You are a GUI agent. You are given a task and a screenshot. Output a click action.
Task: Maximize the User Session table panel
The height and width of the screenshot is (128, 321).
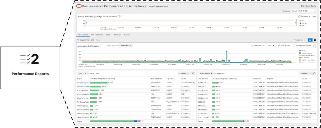tap(314, 73)
